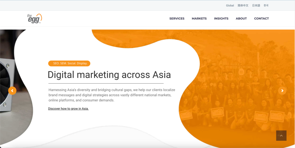
Task: Click 'Digital marketing across Asia' heading
Action: click(x=109, y=75)
